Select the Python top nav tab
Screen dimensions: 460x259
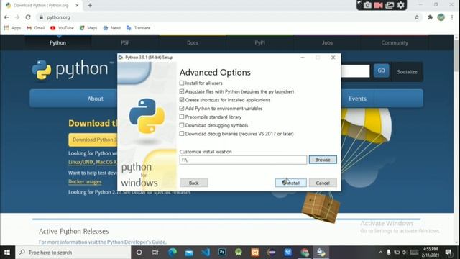tap(57, 42)
